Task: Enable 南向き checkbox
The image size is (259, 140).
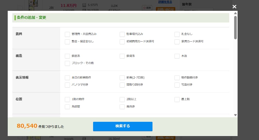Action: [x=122, y=107]
